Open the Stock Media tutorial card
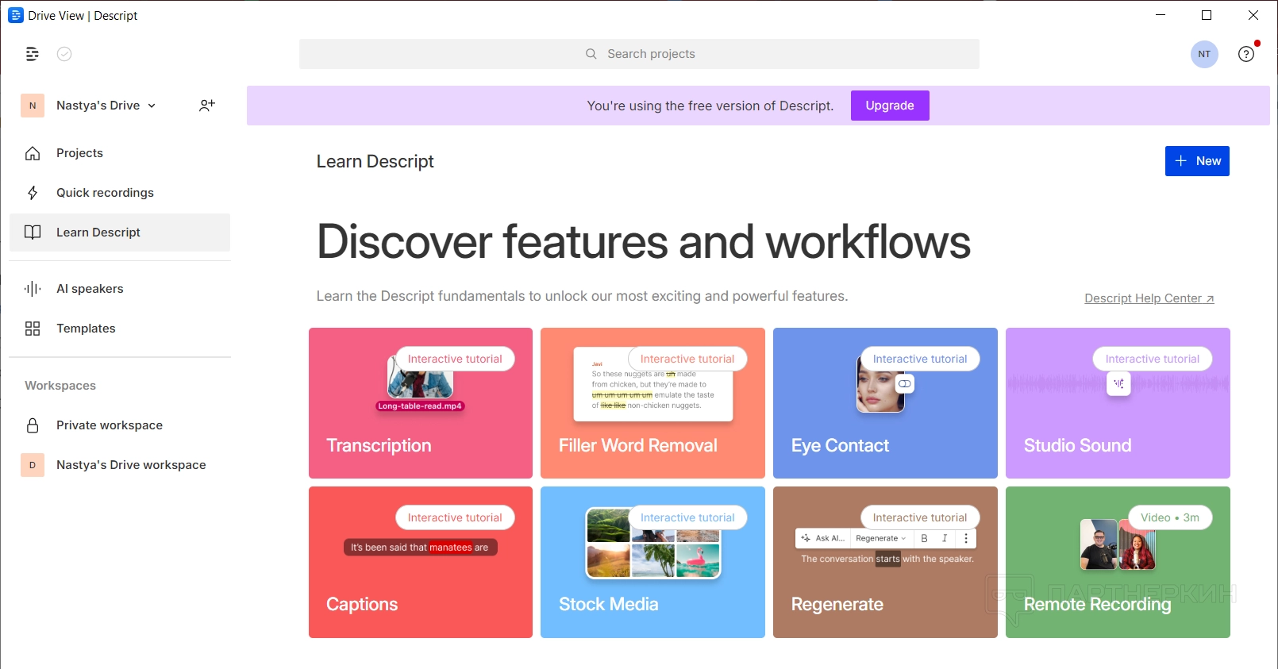The height and width of the screenshot is (669, 1278). coord(652,562)
